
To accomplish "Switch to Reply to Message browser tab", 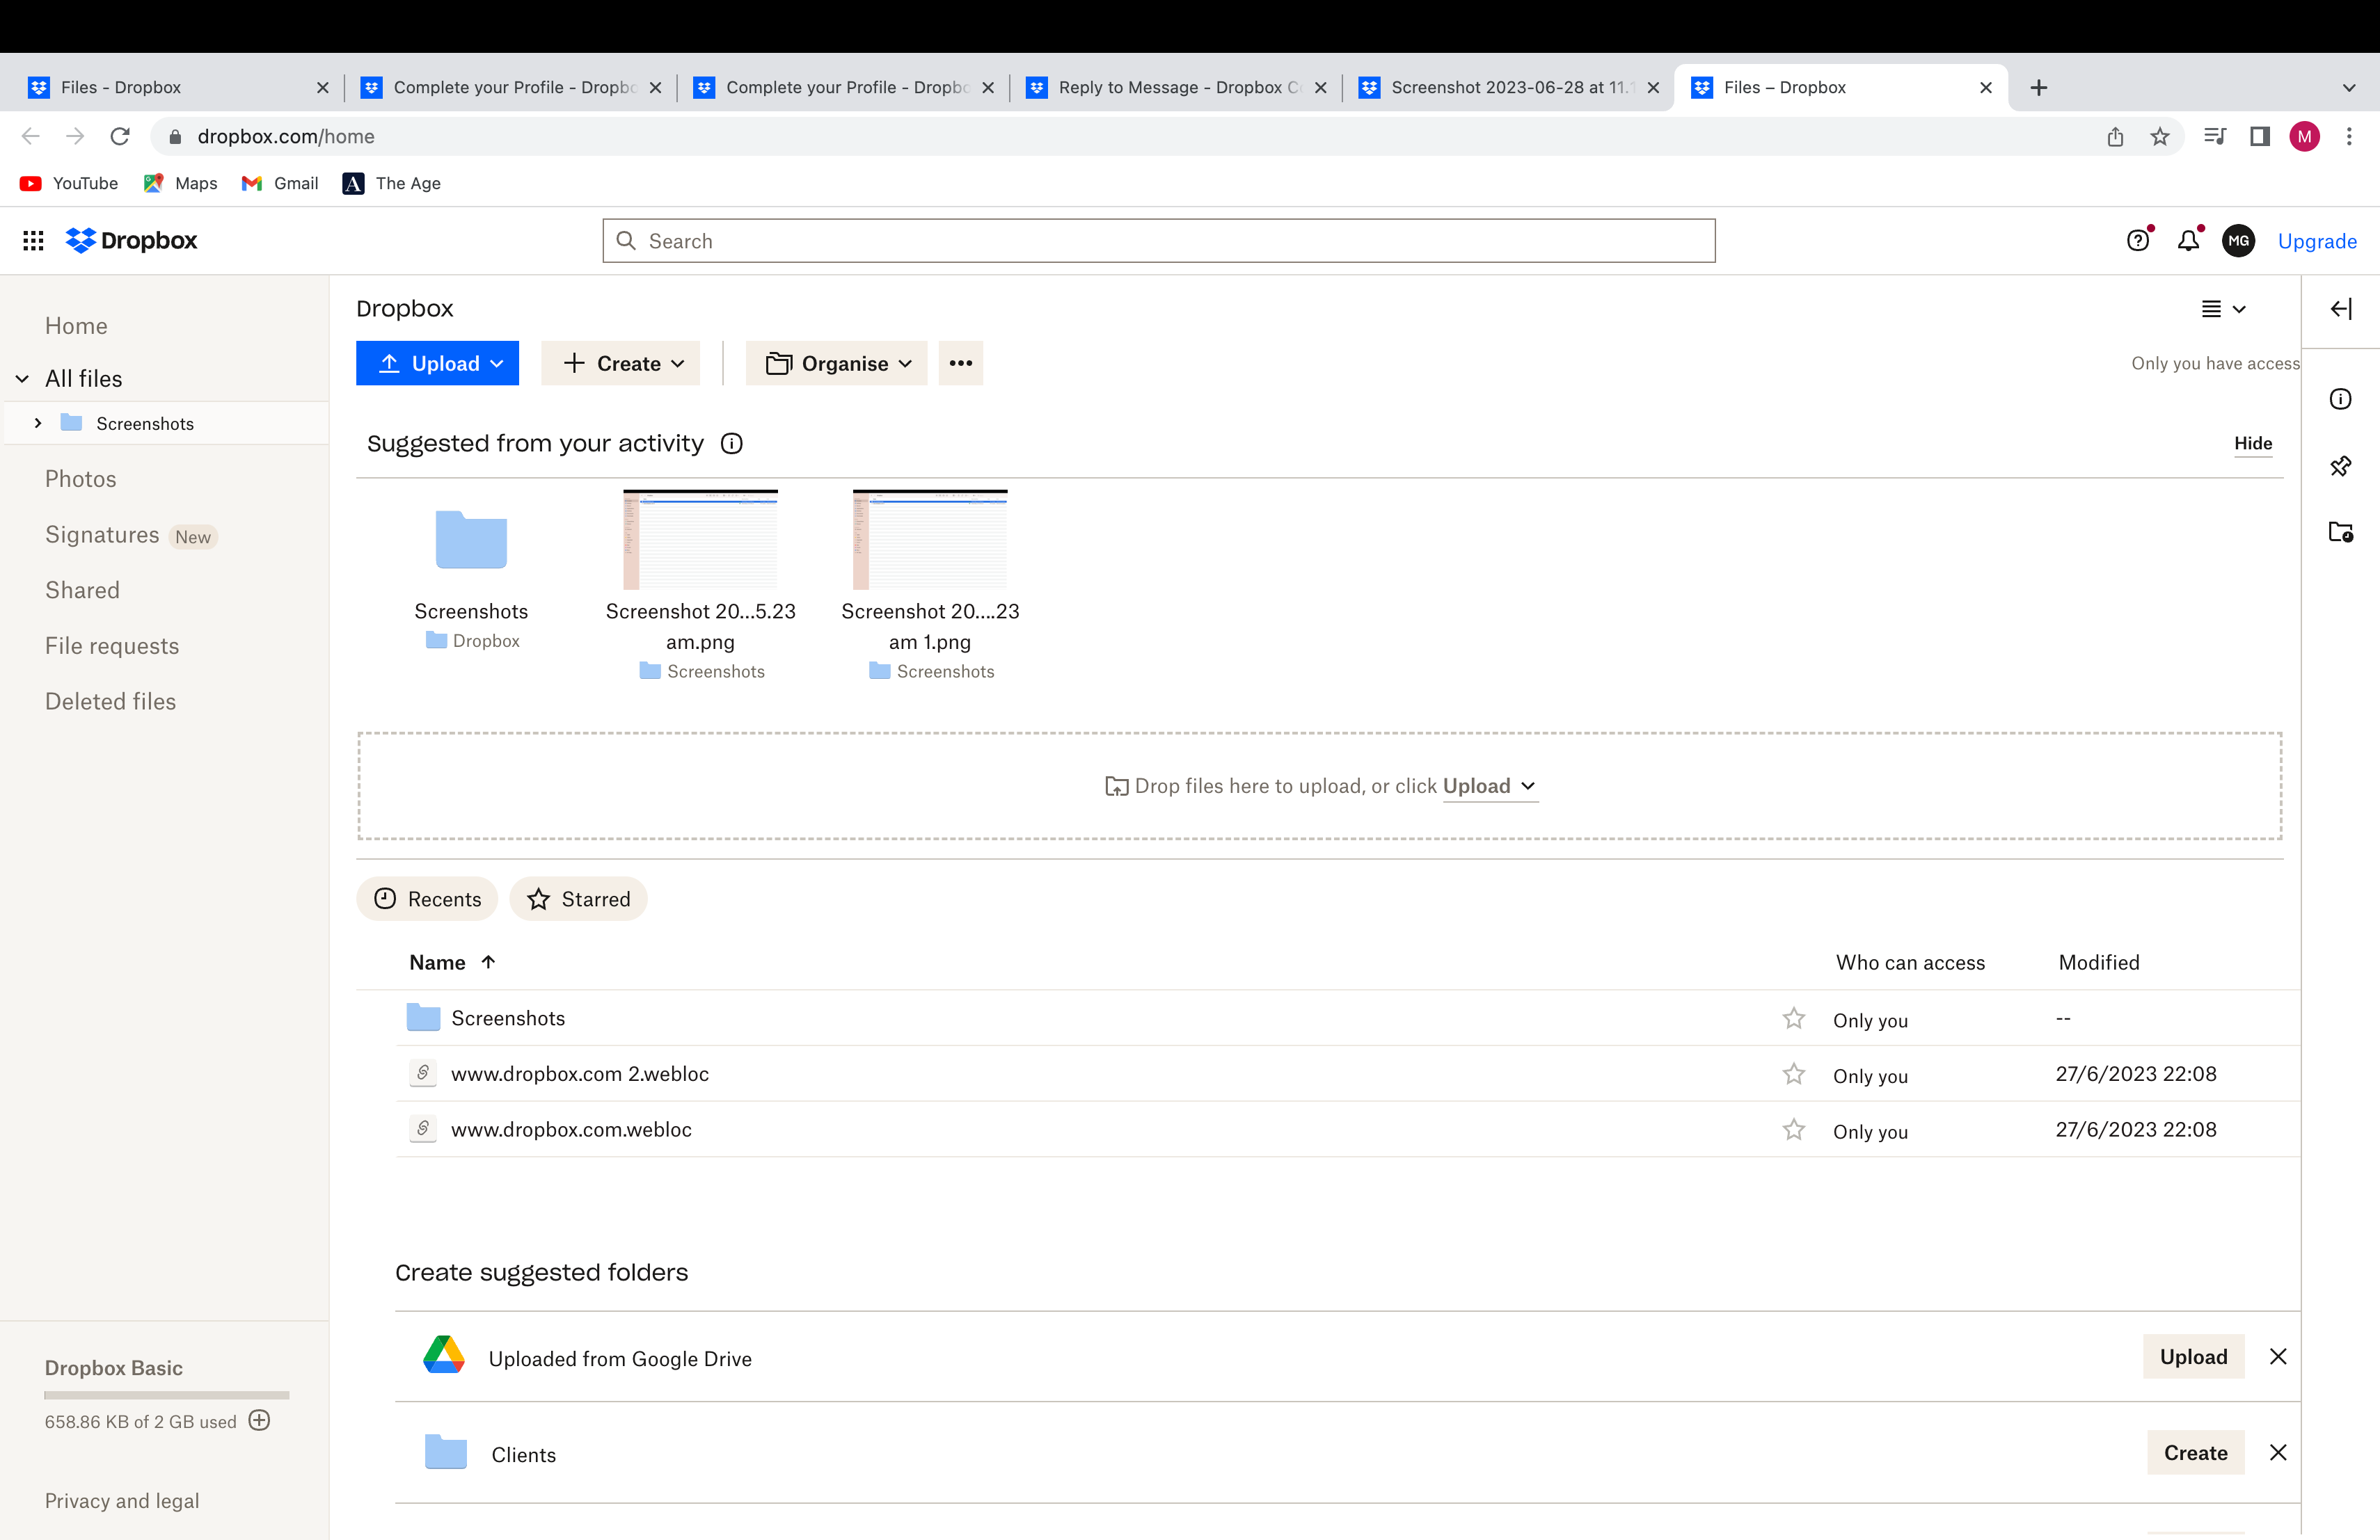I will coord(1175,88).
